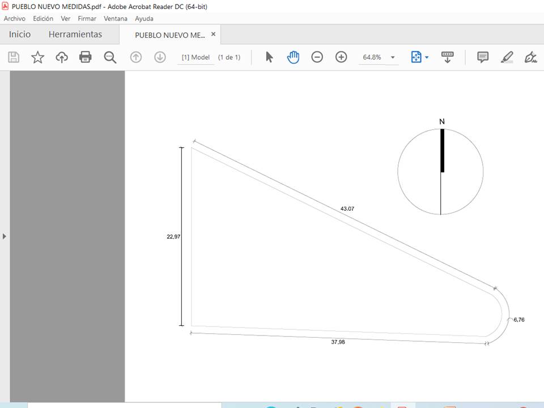This screenshot has height=408, width=544.
Task: Go to the Inicio tab
Action: click(x=20, y=35)
